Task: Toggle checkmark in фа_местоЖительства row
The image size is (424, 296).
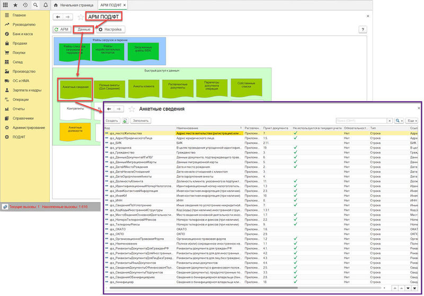Action: coord(295,133)
